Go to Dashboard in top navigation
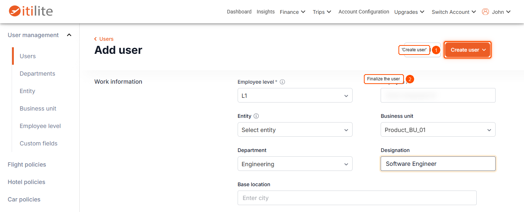The height and width of the screenshot is (212, 524). click(239, 12)
